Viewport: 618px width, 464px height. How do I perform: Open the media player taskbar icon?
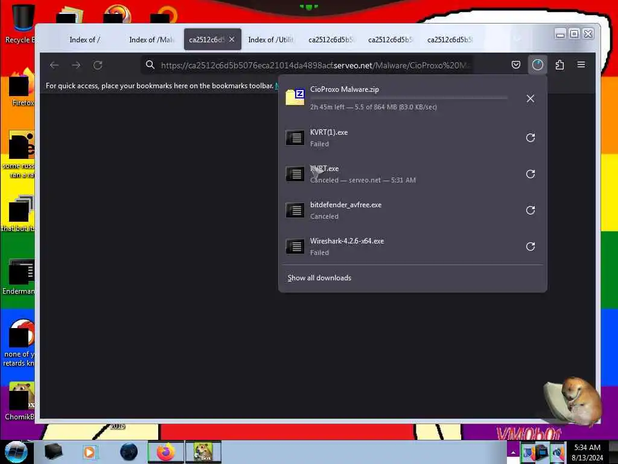(89, 452)
